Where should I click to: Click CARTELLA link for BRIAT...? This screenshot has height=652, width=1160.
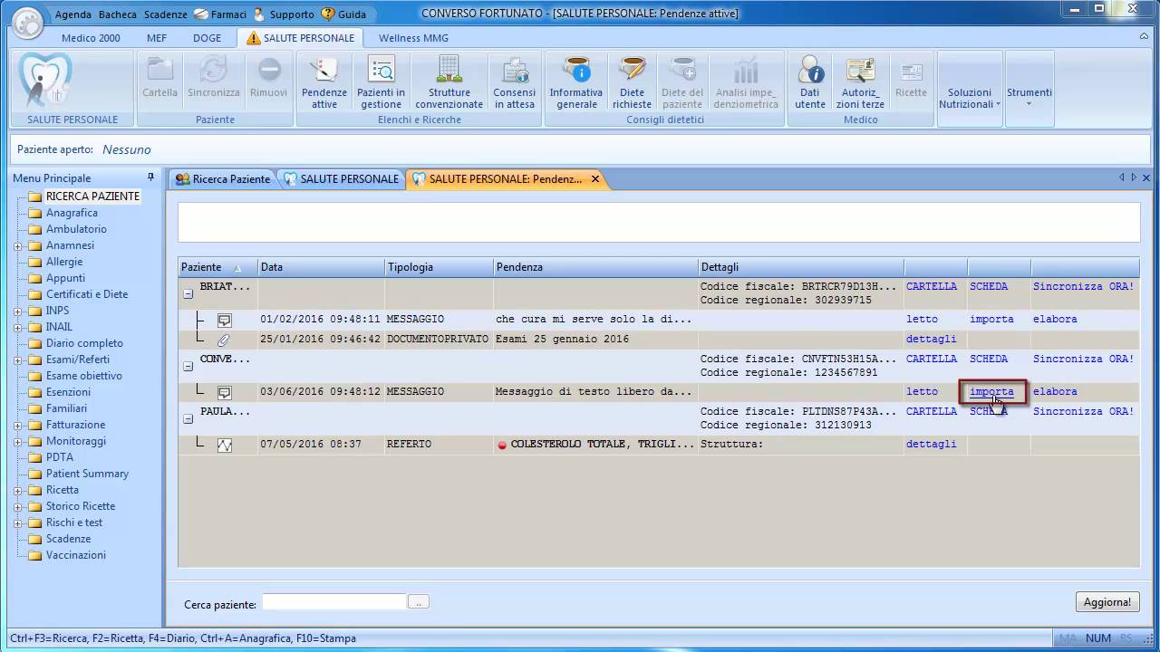click(932, 287)
